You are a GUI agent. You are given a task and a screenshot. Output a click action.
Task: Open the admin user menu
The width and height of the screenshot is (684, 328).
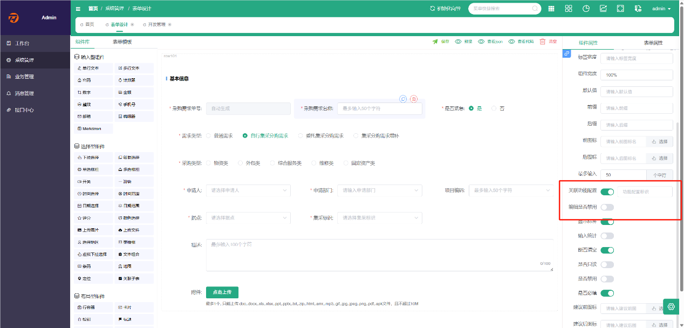(x=661, y=9)
